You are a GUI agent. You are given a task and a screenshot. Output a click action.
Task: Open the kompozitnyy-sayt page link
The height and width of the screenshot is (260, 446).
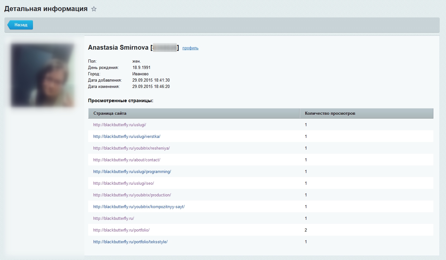point(139,207)
